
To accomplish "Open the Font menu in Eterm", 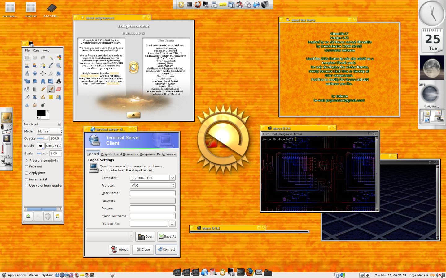I will (x=274, y=134).
